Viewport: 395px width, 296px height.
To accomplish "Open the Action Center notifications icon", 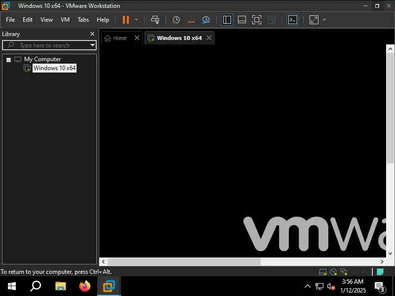I will point(380,287).
